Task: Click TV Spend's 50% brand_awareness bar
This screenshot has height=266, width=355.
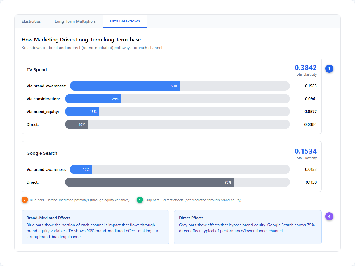Action: click(125, 86)
